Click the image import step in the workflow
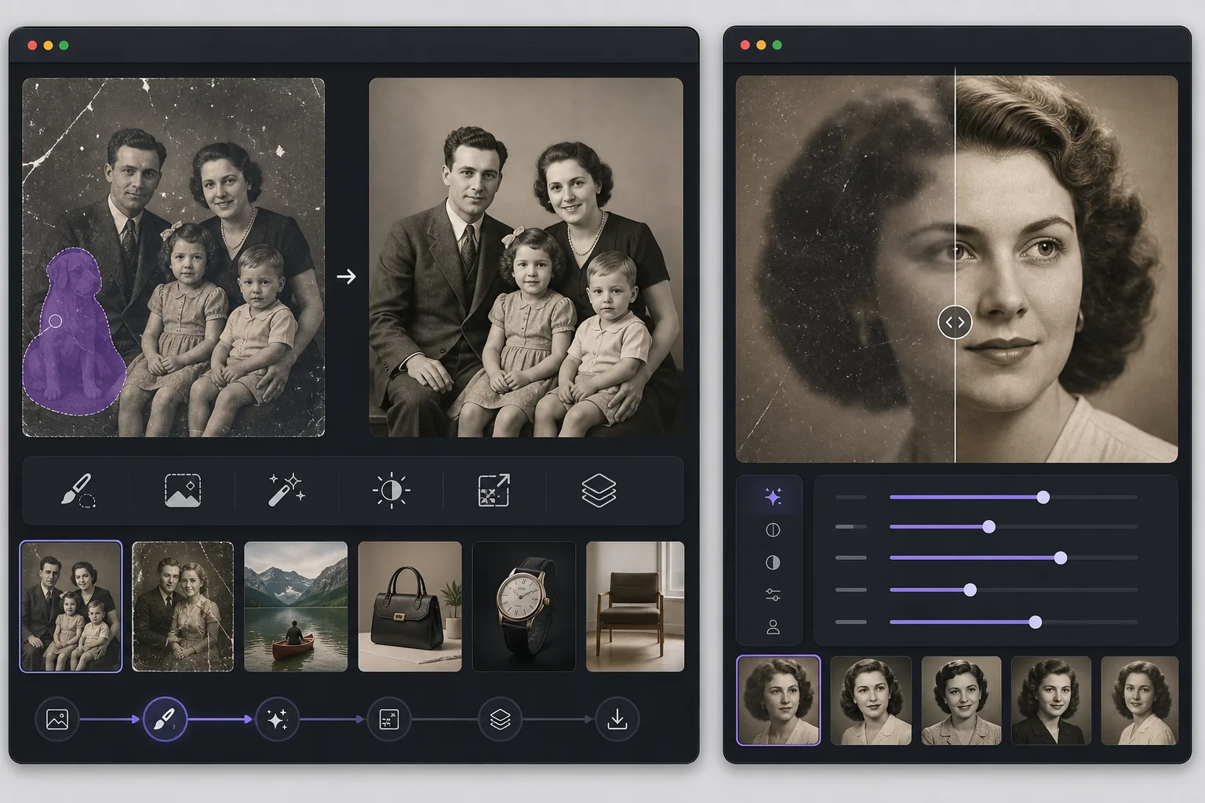1205x803 pixels. [57, 719]
